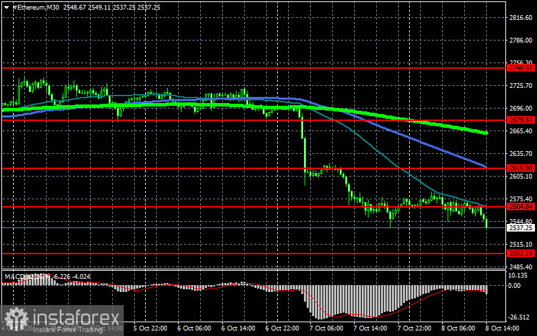Click the 2816.60 price scale value
This screenshot has height=336, width=537.
[520, 18]
